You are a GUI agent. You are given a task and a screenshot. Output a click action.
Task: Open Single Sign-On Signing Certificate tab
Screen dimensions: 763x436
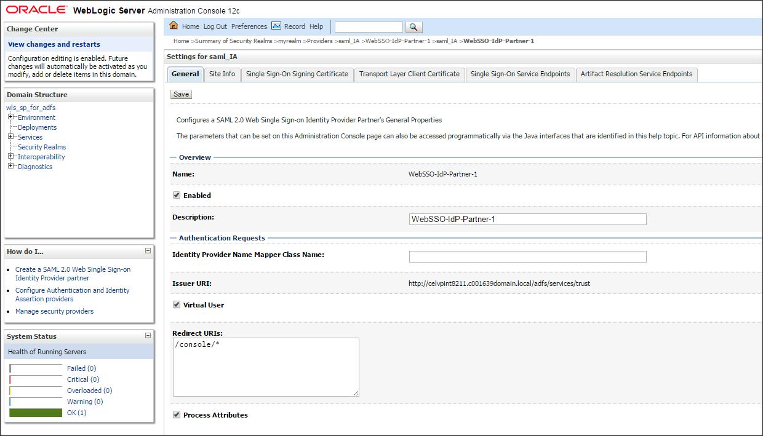point(297,74)
